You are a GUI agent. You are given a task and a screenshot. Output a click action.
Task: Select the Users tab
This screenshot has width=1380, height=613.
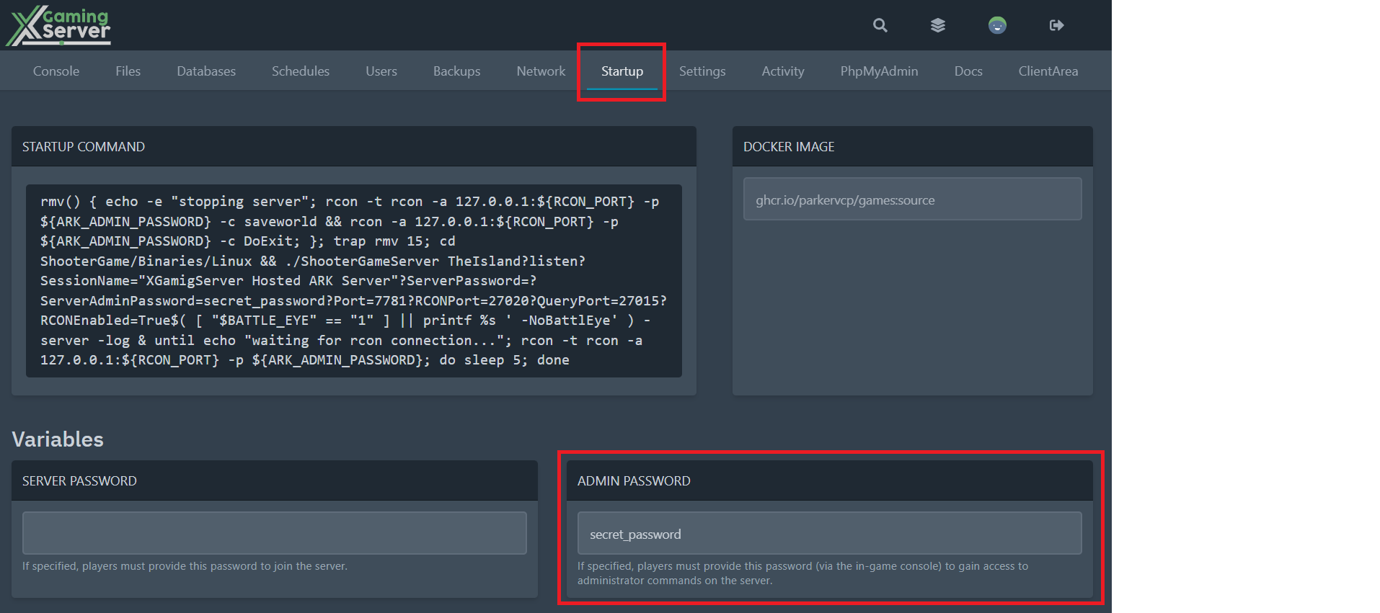tap(381, 71)
